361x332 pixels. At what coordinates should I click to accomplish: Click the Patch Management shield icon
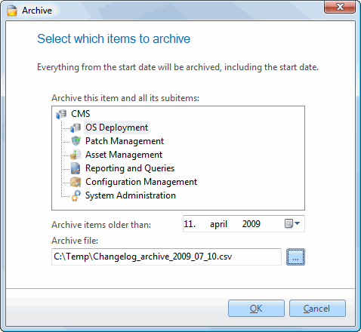coord(76,141)
